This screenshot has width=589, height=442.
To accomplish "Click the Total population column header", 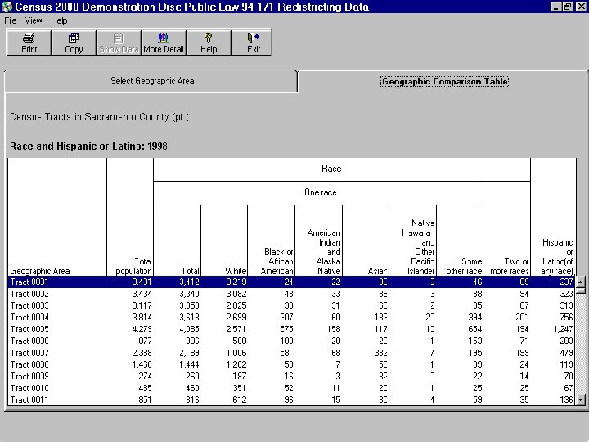I will click(130, 217).
